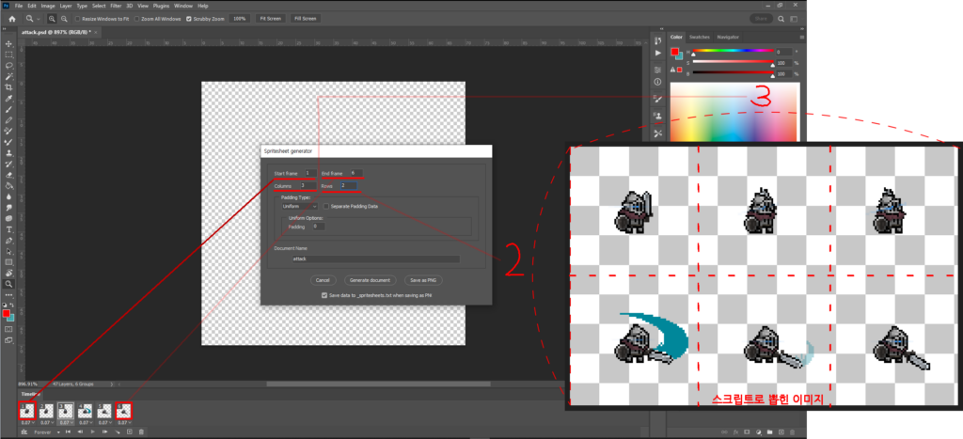Duplicate the selected timeline frame
Screen dimensions: 963x439
129,431
